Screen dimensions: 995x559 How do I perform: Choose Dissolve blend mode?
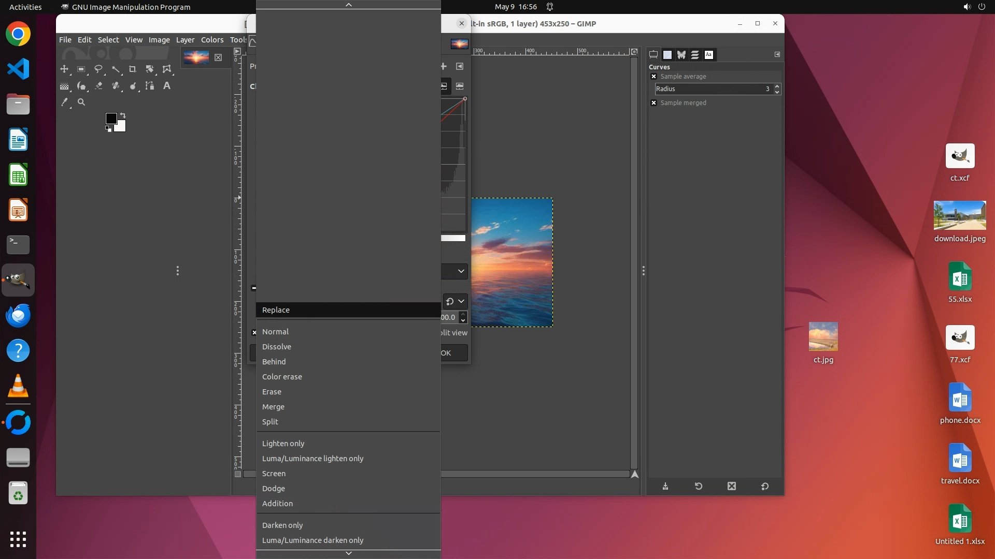click(277, 347)
